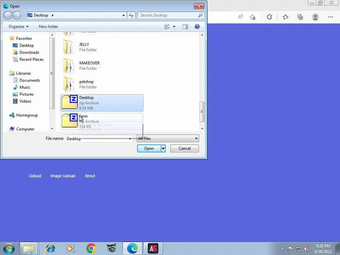Open Action Center flag icon
This screenshot has width=340, height=255.
(x=290, y=249)
